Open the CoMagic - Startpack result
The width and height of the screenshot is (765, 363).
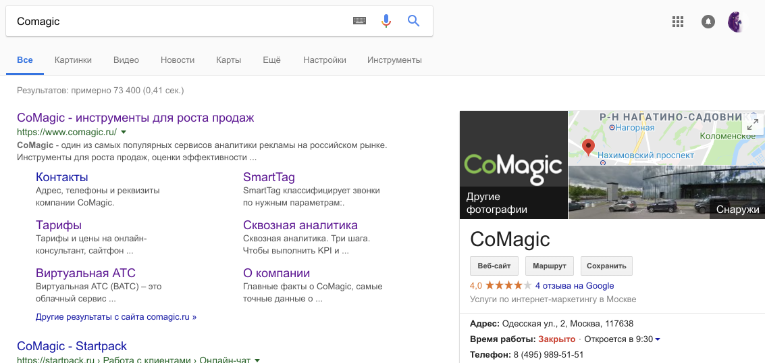72,346
